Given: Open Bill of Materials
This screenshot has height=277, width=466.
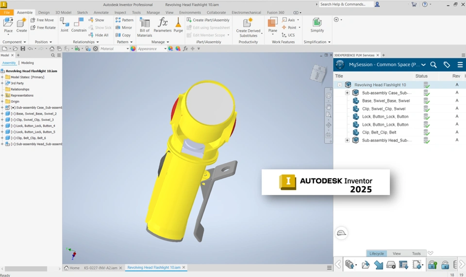Looking at the screenshot, I should 145,27.
